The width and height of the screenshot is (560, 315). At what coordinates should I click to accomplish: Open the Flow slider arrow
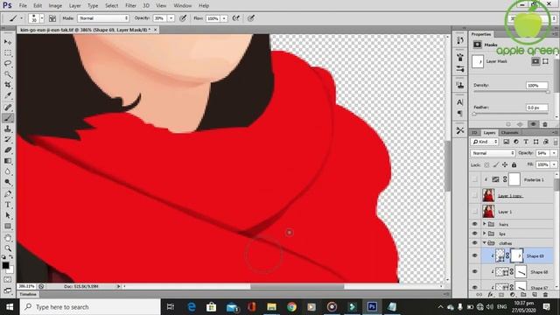(x=224, y=18)
